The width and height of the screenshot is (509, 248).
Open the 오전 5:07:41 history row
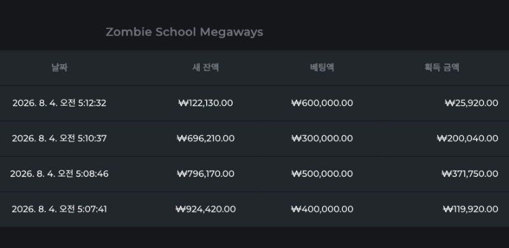254,209
